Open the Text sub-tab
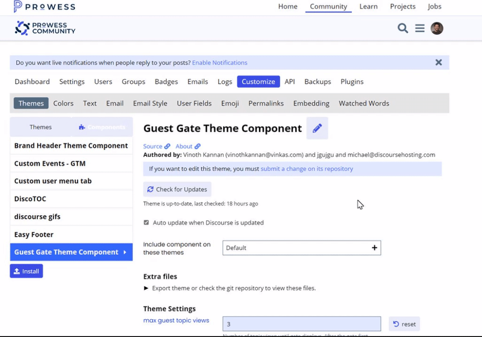Screen dimensions: 482x337 tap(90, 103)
